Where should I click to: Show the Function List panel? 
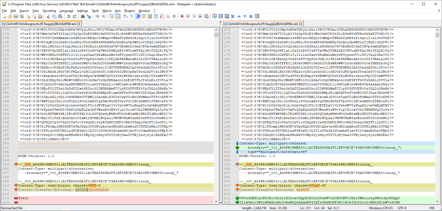coord(162,16)
